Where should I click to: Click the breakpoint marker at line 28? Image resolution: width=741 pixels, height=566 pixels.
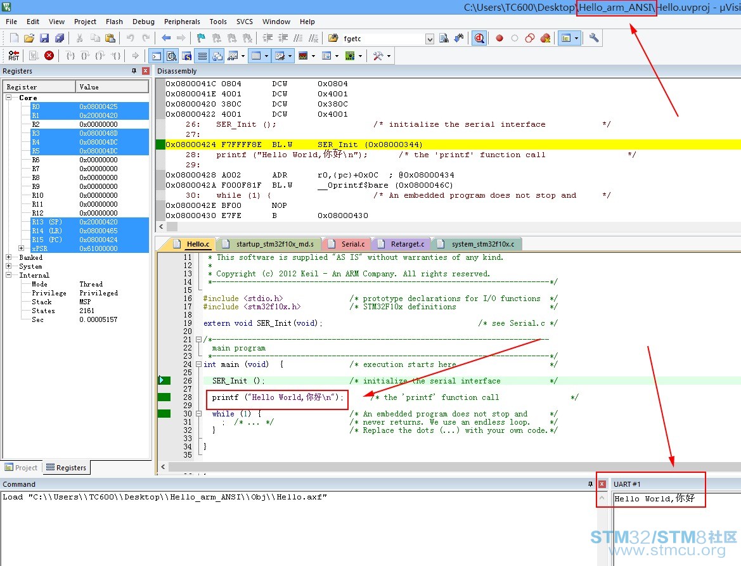point(164,397)
